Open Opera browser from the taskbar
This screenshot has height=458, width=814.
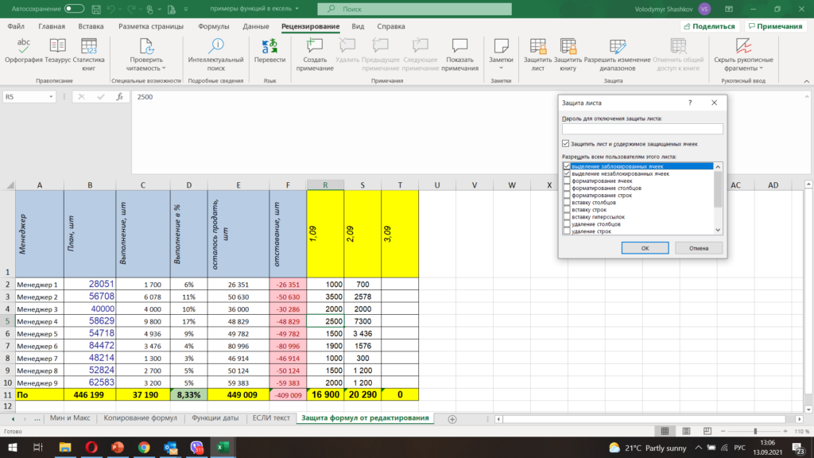point(91,447)
